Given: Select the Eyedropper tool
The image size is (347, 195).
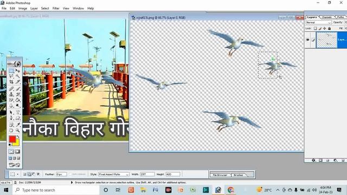Looking at the screenshot, I should 18,125.
